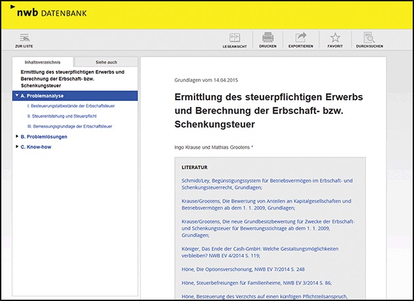Click the Drucken printer icon
This screenshot has width=414, height=301.
click(x=267, y=39)
